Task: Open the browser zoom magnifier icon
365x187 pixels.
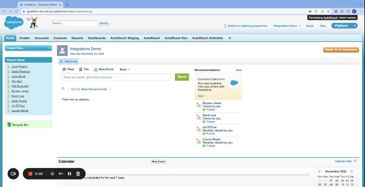Action: coord(316,11)
